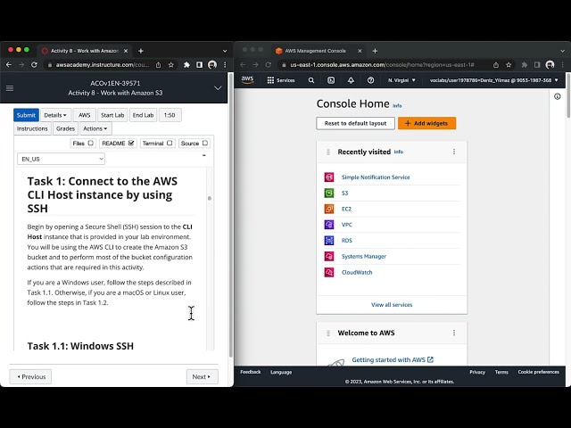571x428 pixels.
Task: Go back in the left browser window
Action: point(9,65)
